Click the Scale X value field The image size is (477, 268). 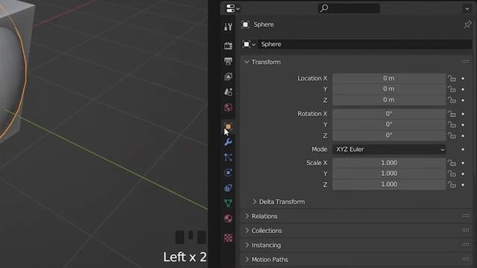point(389,163)
